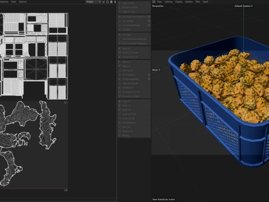269x202 pixels.
Task: Open the viewport Display menu
Action: 179,2
